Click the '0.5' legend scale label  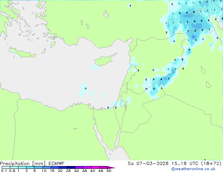pos(12,171)
